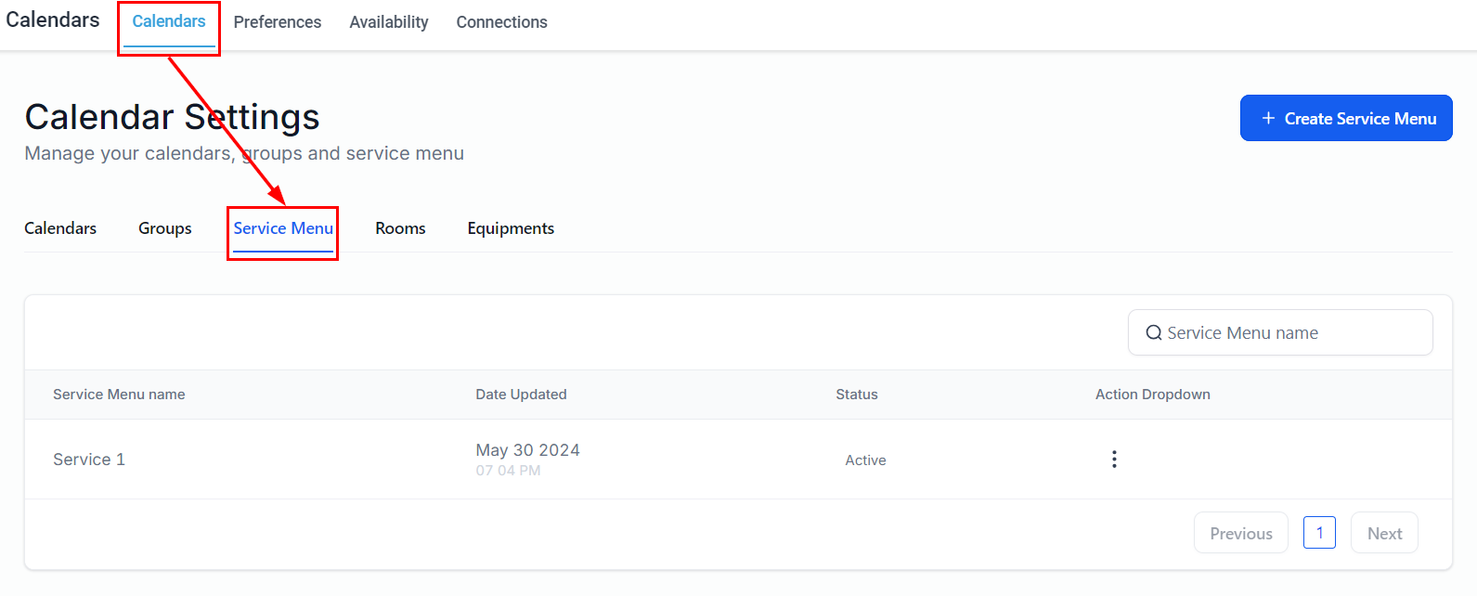This screenshot has width=1477, height=596.
Task: Click the Service Menu name column header
Action: (x=119, y=395)
